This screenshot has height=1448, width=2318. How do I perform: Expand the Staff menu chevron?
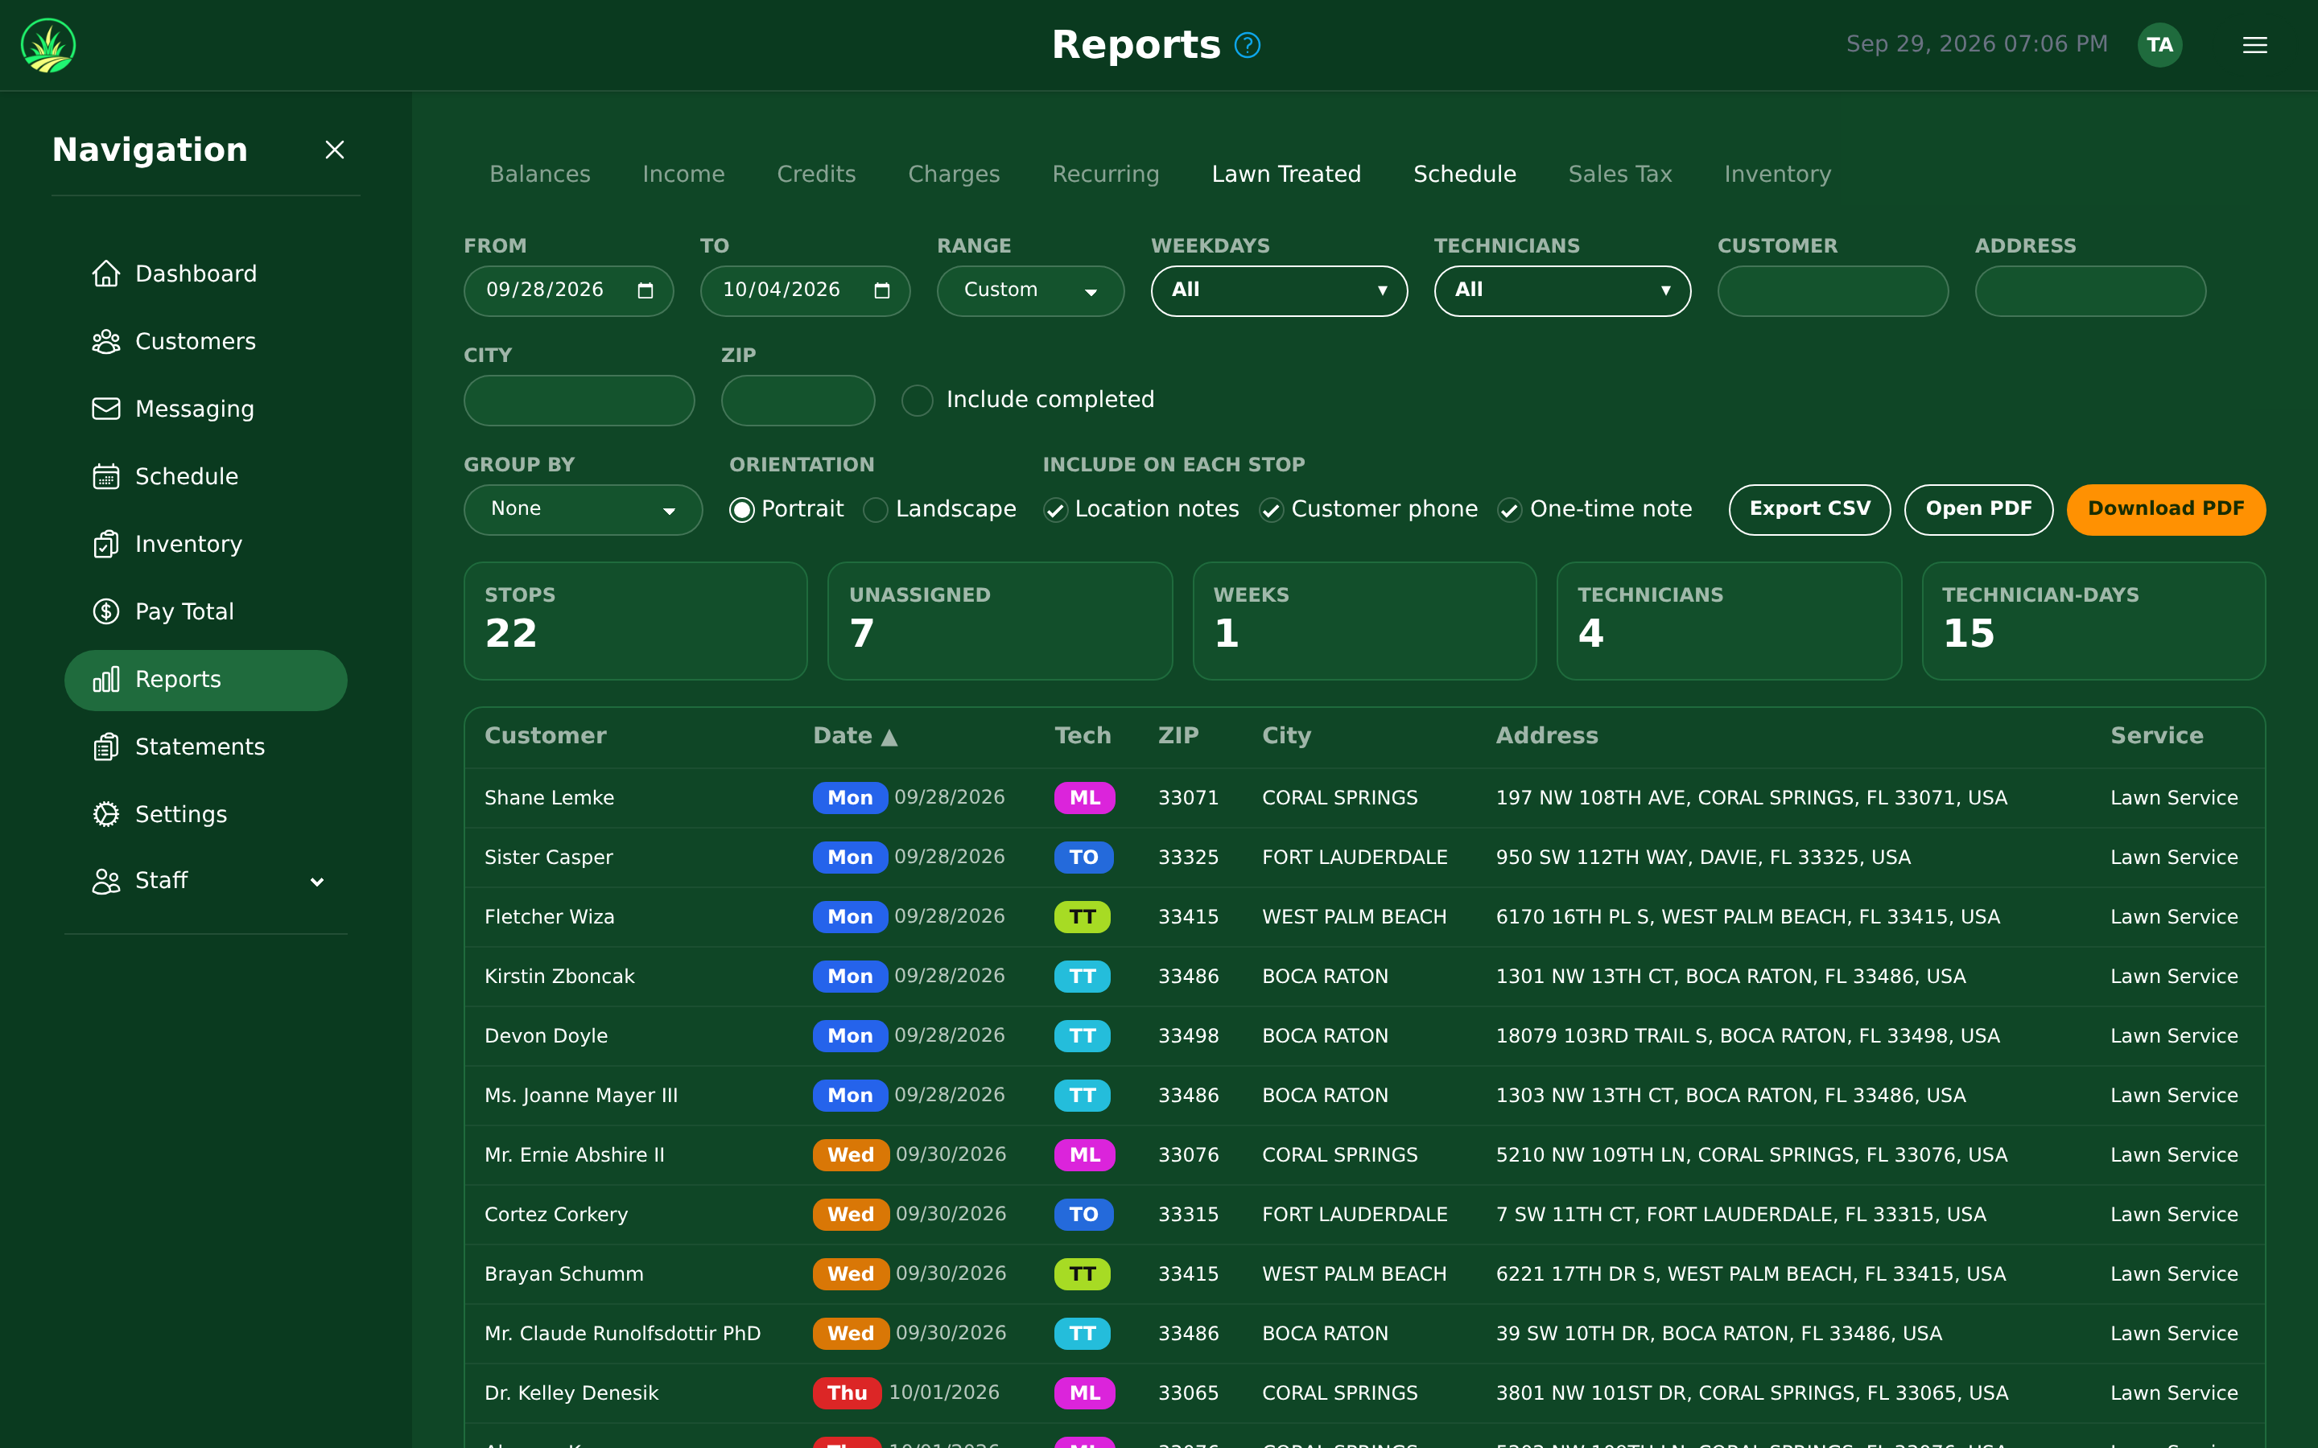(317, 881)
